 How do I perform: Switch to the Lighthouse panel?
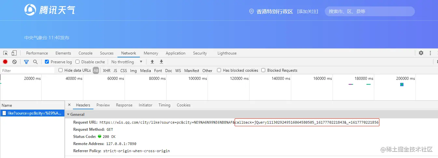(227, 53)
